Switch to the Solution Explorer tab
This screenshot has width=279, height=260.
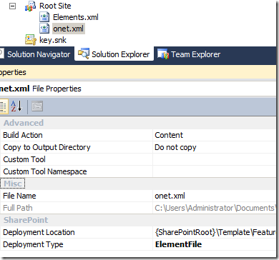(114, 54)
